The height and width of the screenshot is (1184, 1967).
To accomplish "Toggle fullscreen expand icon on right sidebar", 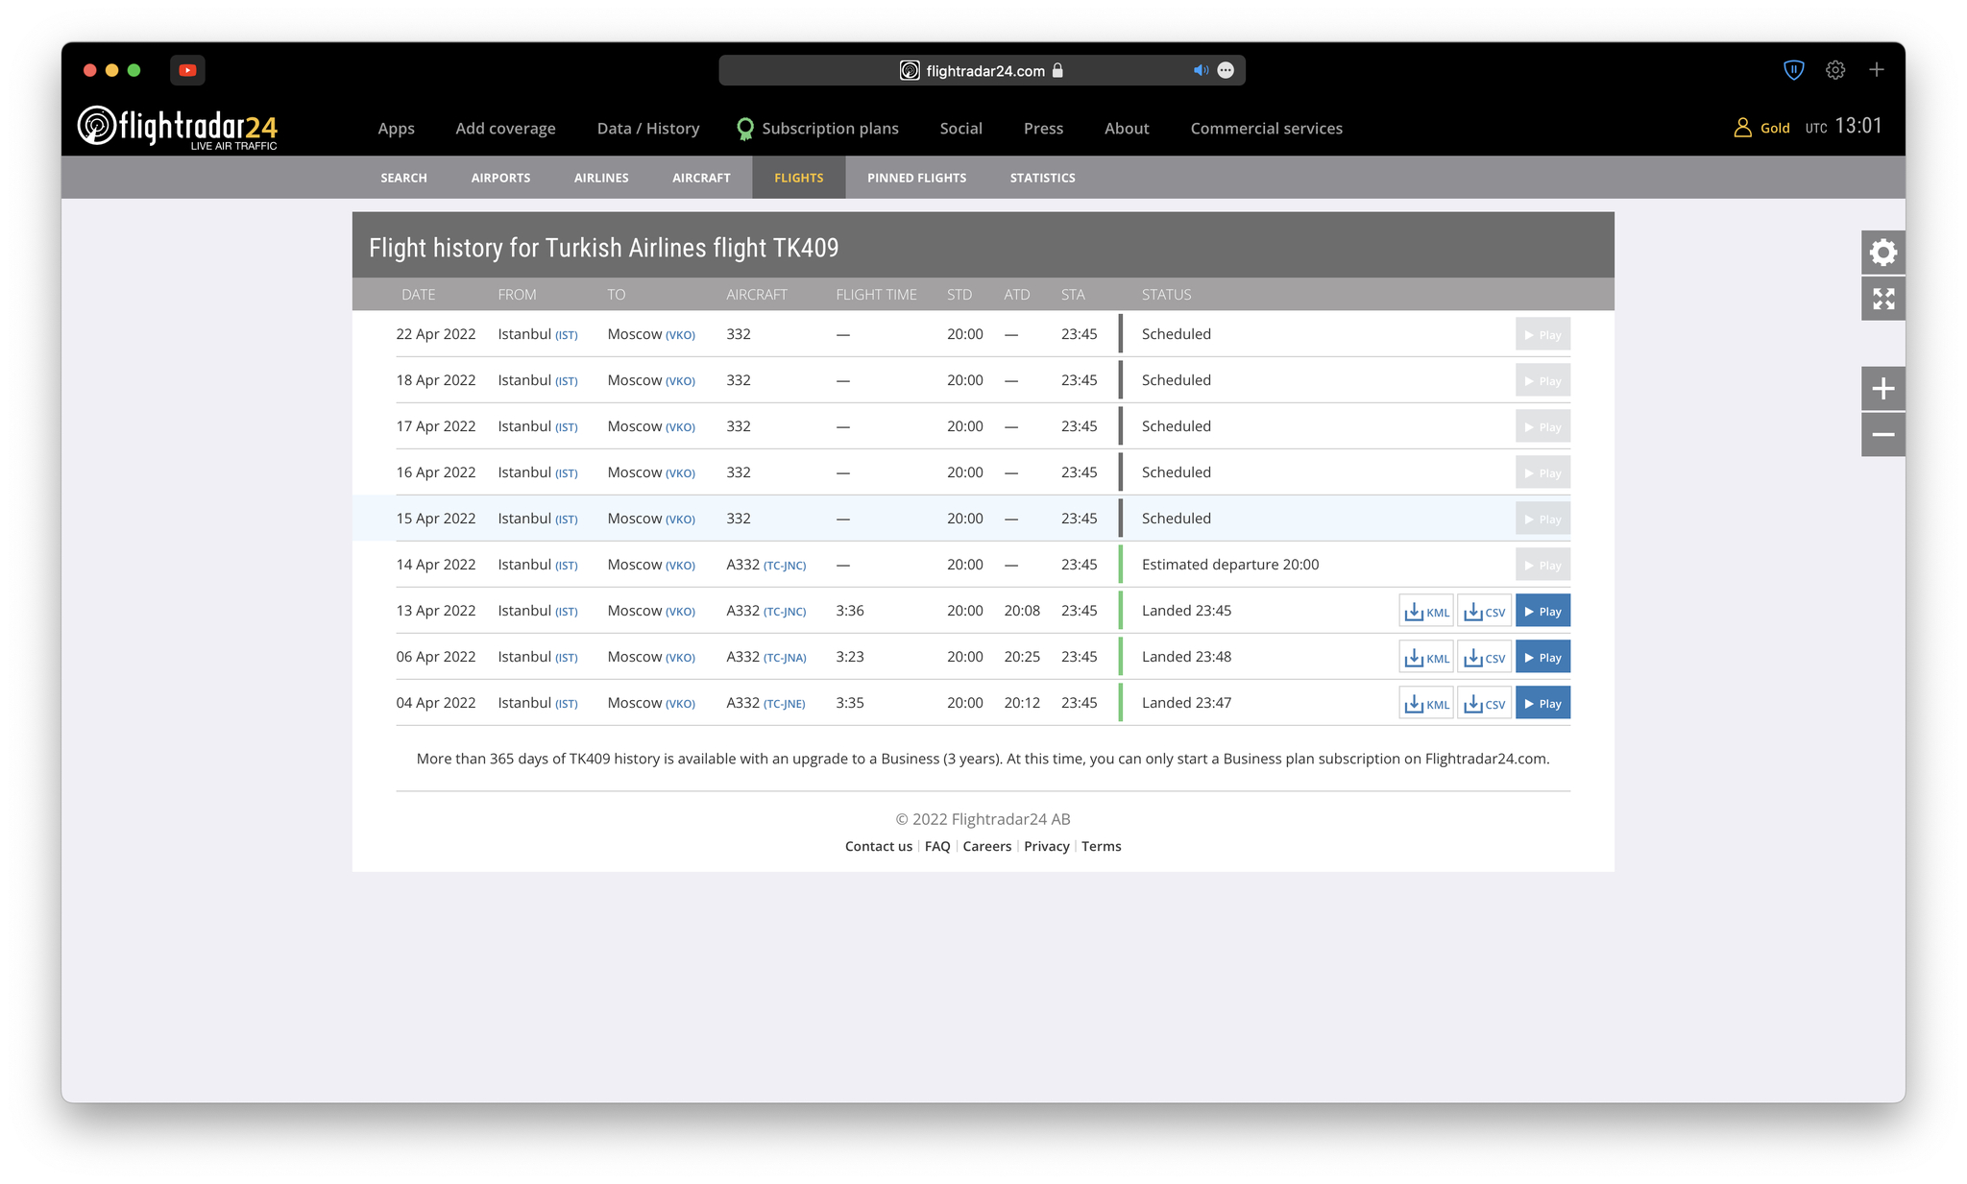I will (1882, 299).
